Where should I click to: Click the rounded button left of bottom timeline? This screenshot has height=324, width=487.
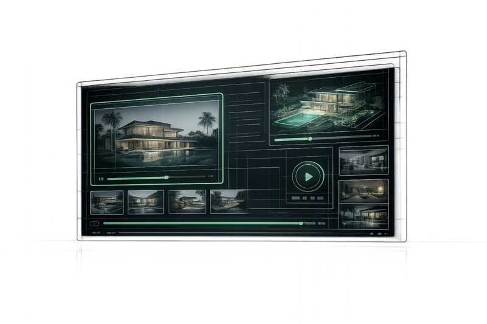click(x=94, y=224)
